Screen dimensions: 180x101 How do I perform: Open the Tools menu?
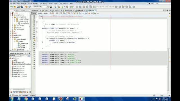60,4
